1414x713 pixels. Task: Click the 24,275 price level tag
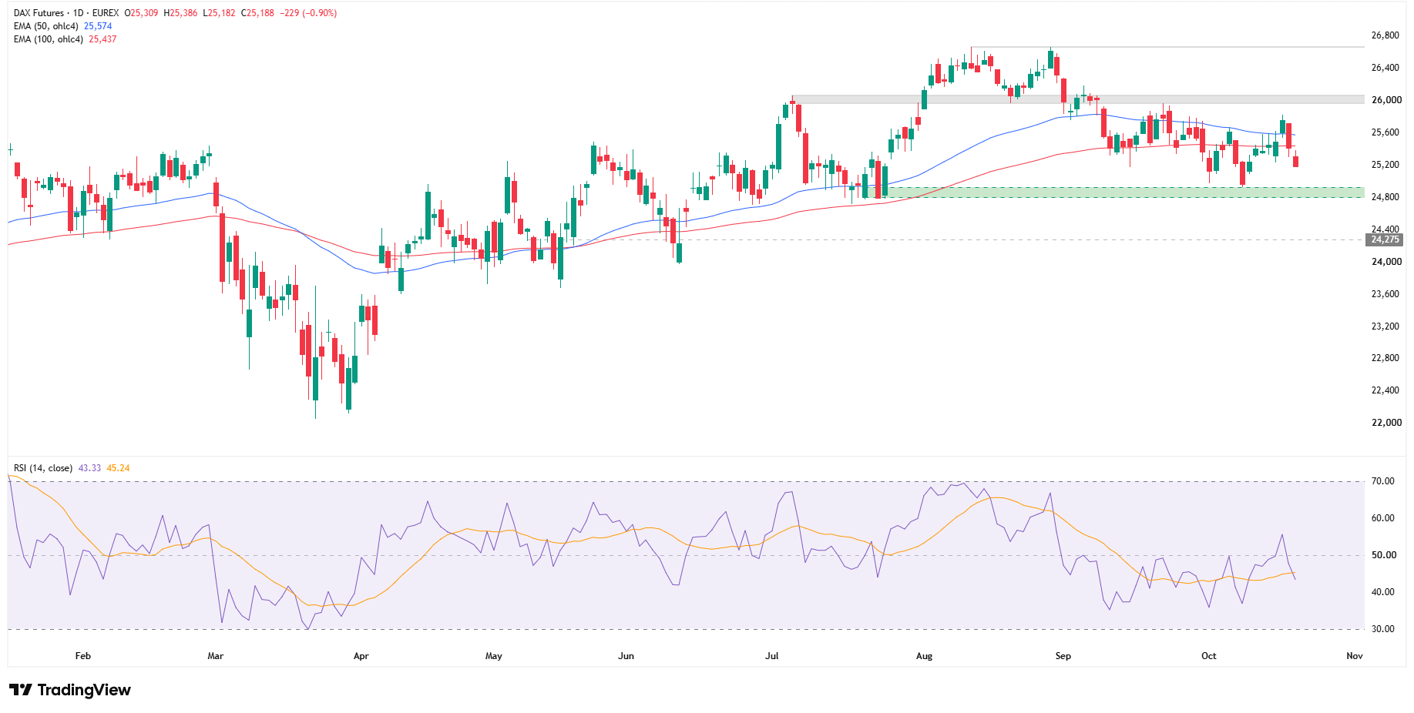1385,239
